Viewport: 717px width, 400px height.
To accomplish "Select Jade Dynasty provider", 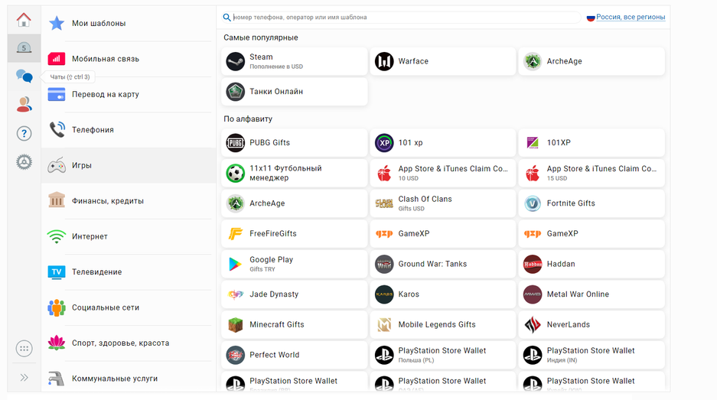I will click(295, 294).
